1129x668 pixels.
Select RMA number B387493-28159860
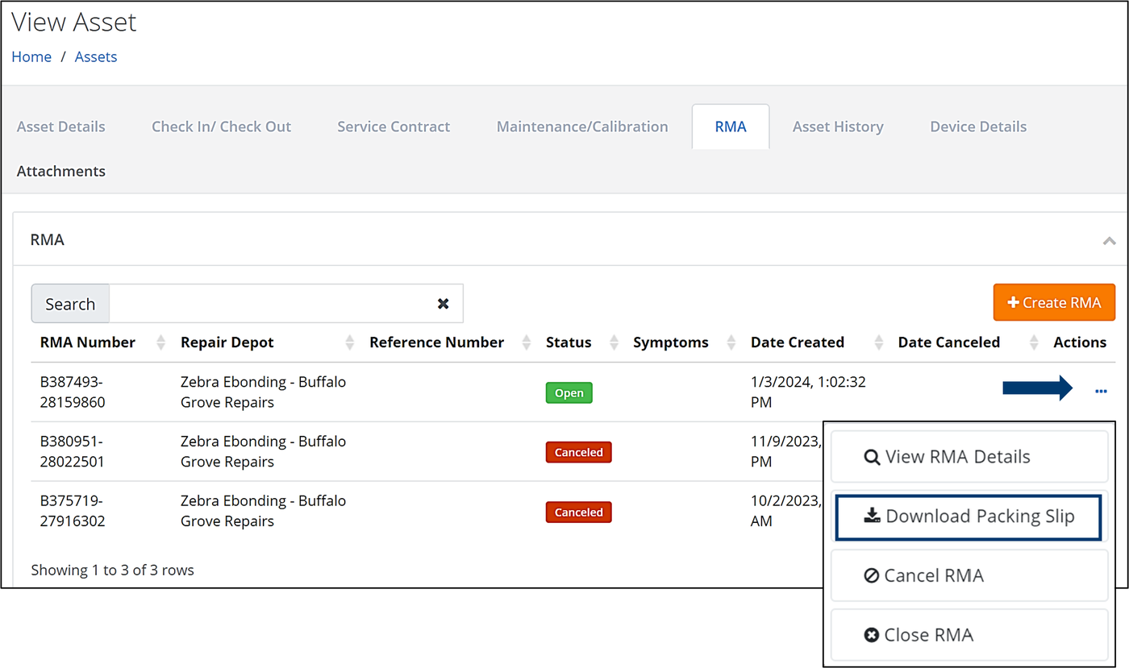click(73, 392)
